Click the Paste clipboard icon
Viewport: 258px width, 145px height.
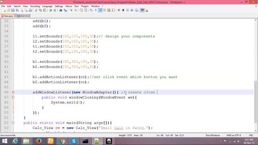45,10
